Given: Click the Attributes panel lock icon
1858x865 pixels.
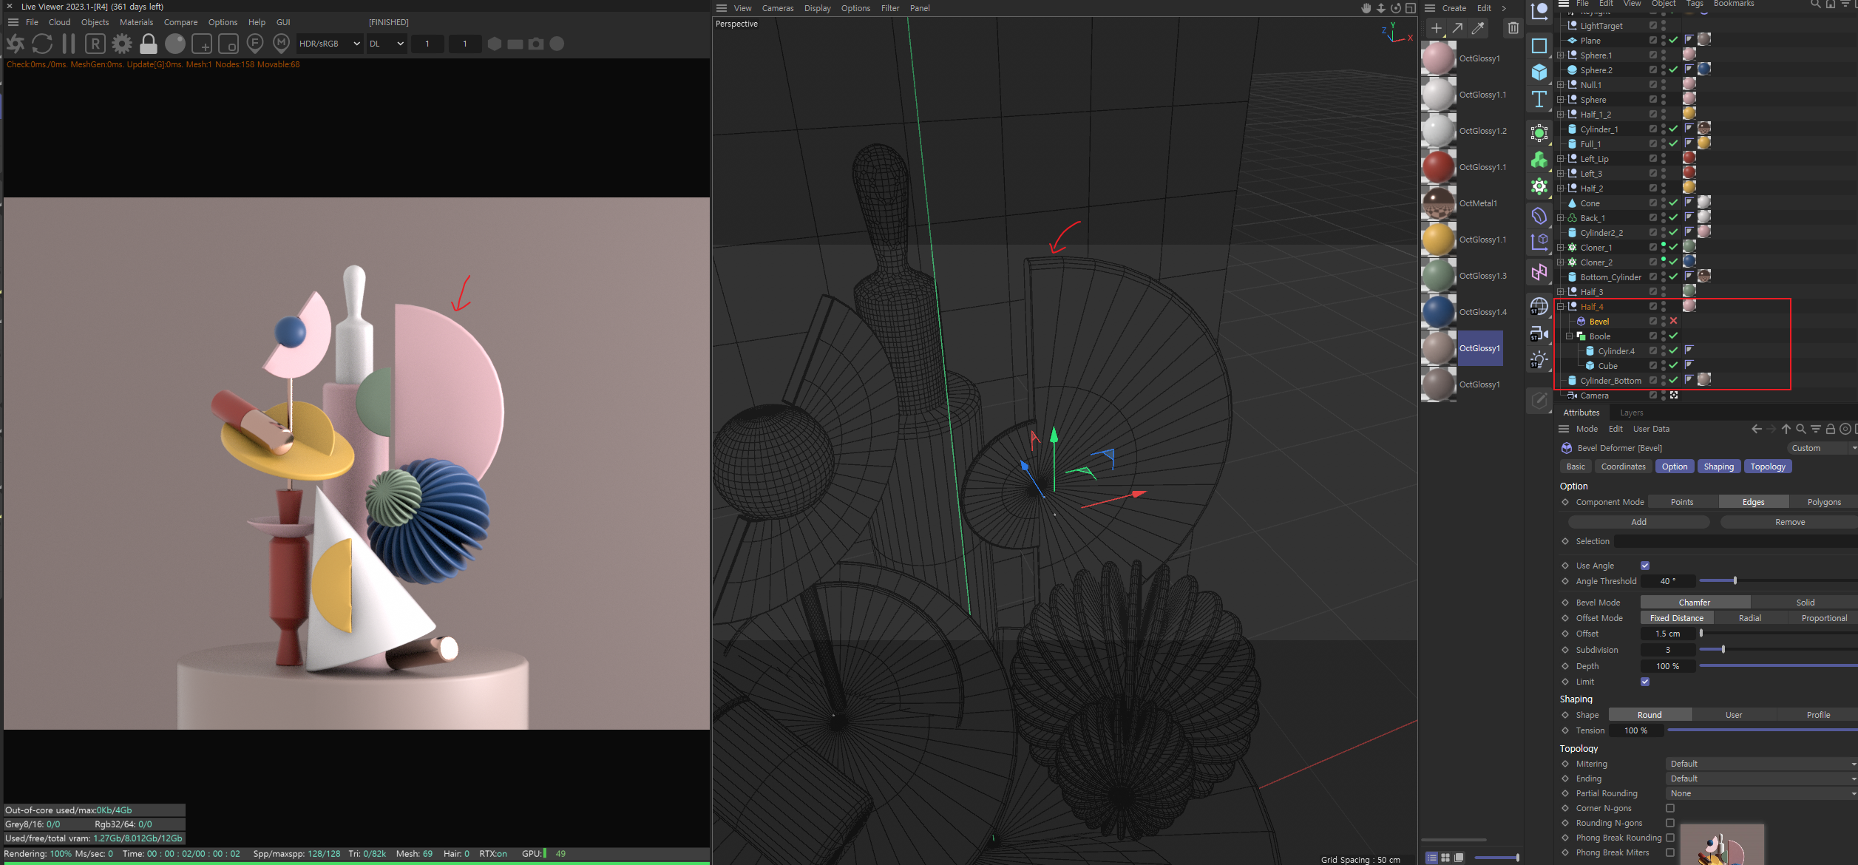Looking at the screenshot, I should coord(1831,429).
